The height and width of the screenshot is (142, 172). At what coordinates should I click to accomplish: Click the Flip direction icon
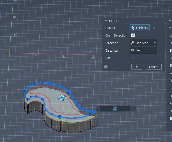133,58
